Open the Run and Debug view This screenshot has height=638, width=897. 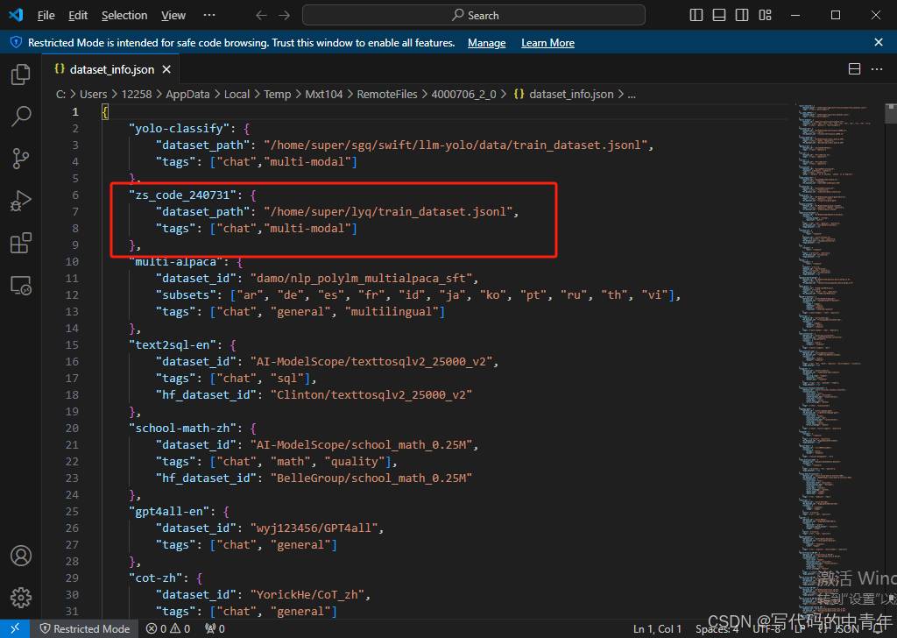tap(21, 201)
